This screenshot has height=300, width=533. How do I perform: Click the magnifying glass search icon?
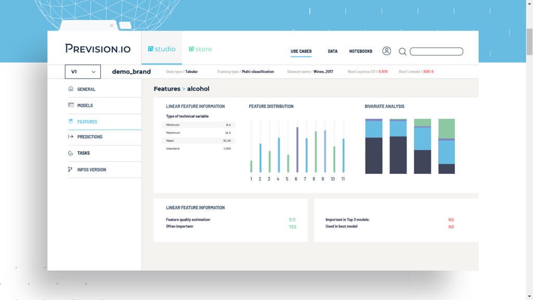click(402, 52)
